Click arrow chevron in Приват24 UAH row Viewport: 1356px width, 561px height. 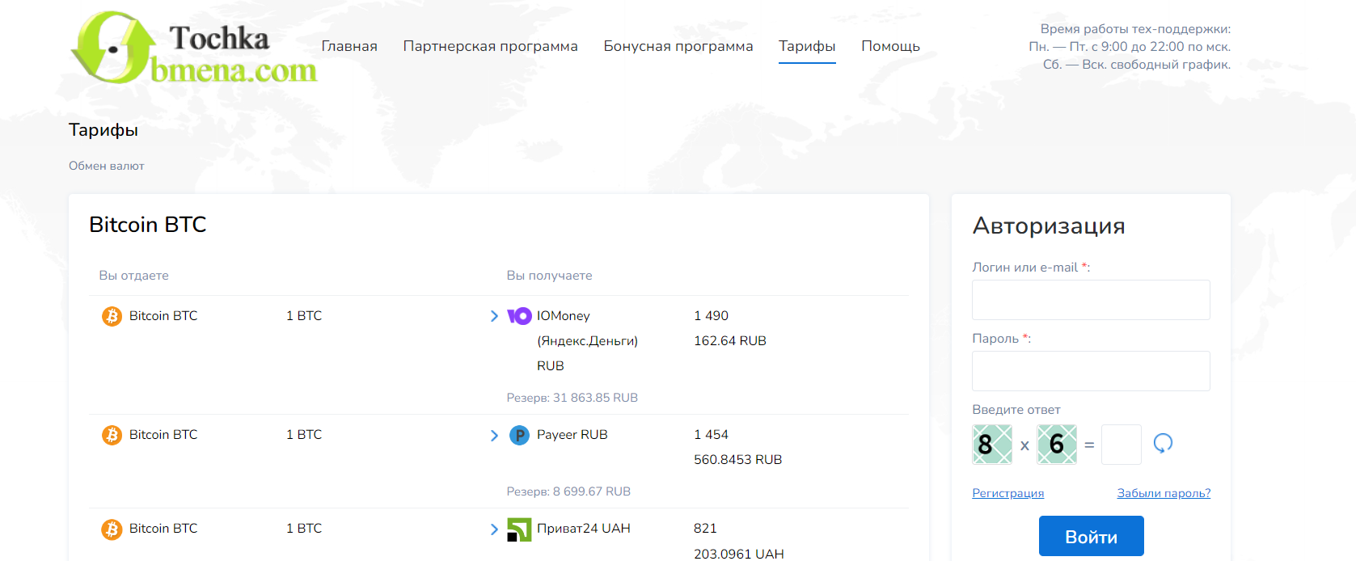click(x=494, y=529)
